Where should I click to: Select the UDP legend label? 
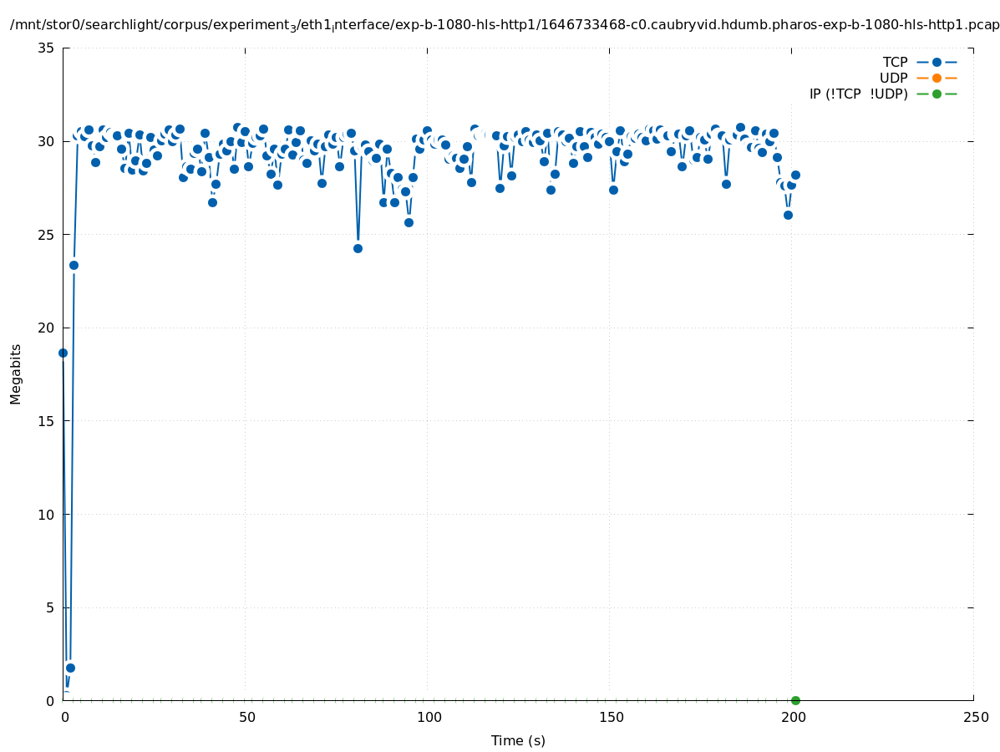pyautogui.click(x=893, y=78)
